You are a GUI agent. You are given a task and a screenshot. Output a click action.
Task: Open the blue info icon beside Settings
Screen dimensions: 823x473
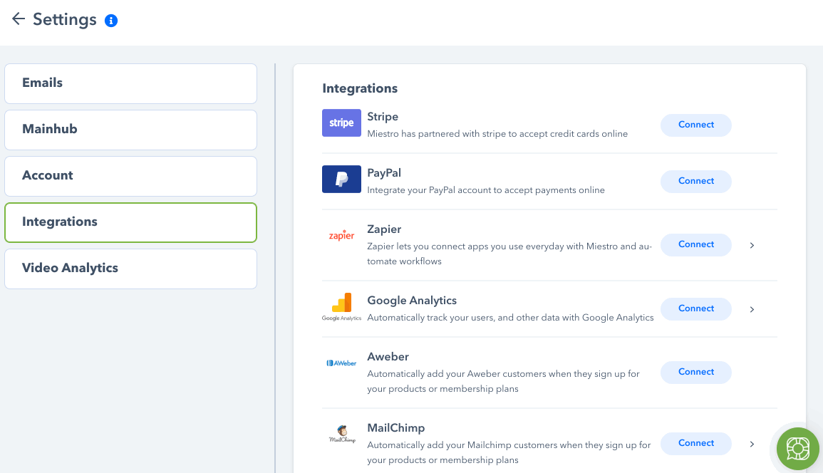pyautogui.click(x=110, y=21)
